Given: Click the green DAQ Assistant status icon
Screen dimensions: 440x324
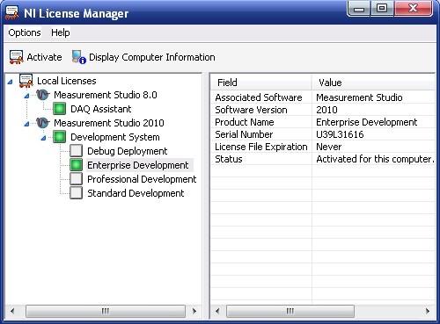Looking at the screenshot, I should [x=60, y=109].
